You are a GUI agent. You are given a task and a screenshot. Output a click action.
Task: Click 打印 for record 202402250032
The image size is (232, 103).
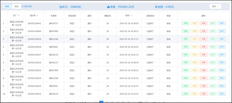(222, 94)
